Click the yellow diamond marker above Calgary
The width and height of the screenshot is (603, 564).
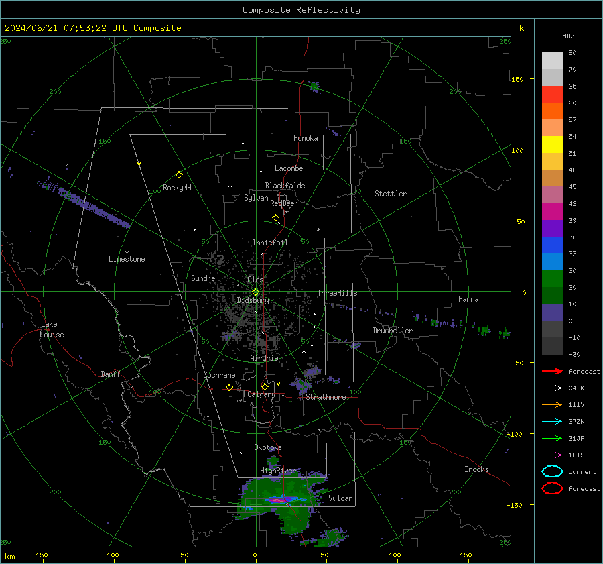265,386
